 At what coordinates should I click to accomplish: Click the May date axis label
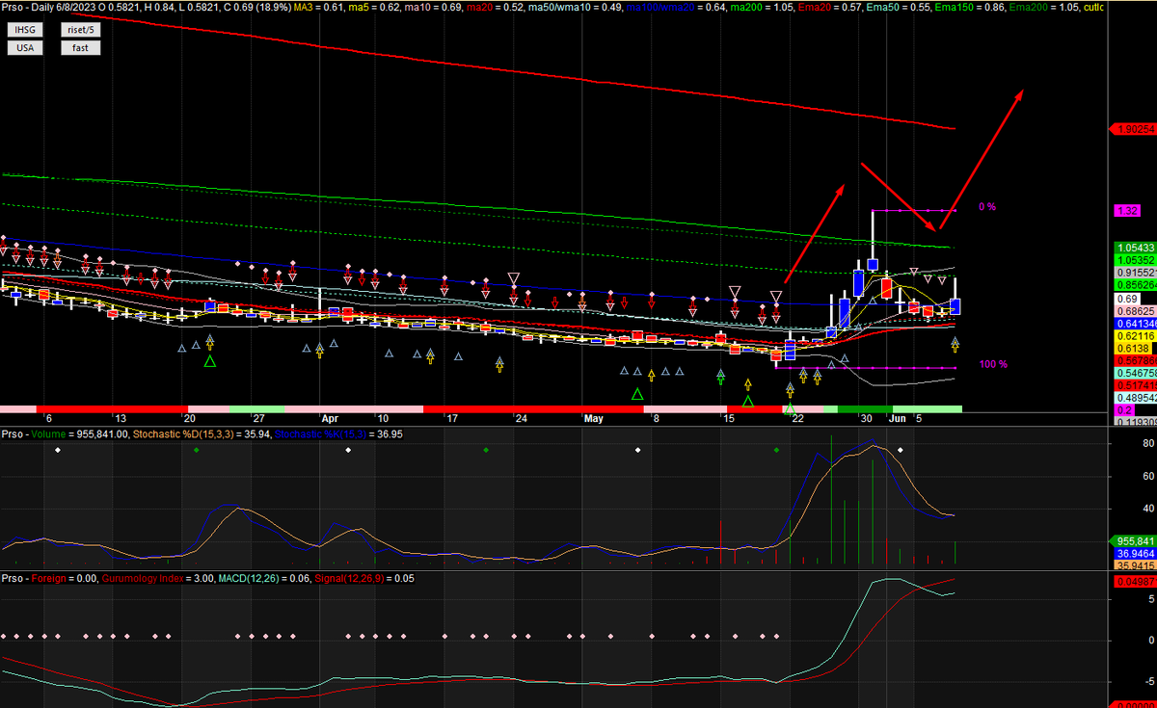tap(593, 419)
